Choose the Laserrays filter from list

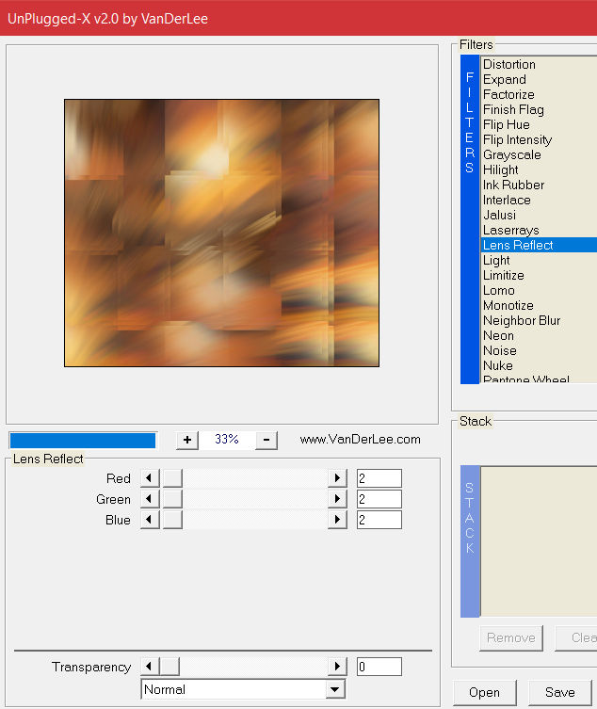point(510,230)
